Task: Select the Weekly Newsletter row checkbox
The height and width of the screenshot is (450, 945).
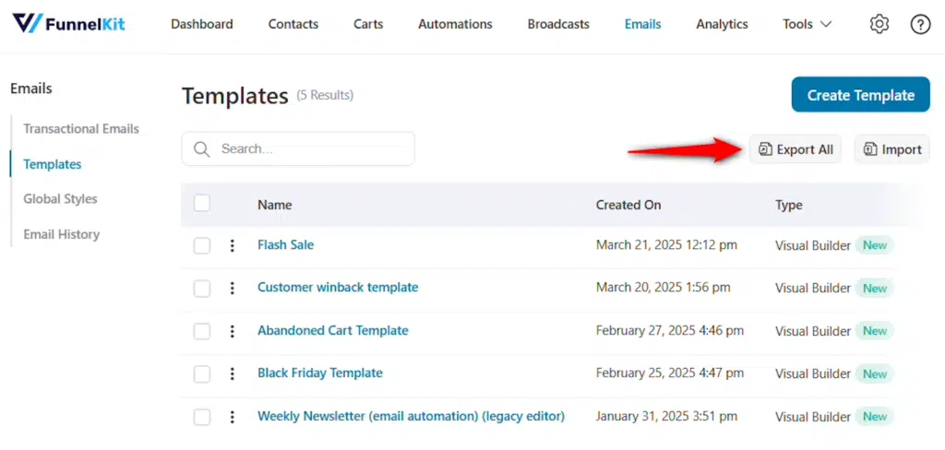Action: pyautogui.click(x=202, y=417)
